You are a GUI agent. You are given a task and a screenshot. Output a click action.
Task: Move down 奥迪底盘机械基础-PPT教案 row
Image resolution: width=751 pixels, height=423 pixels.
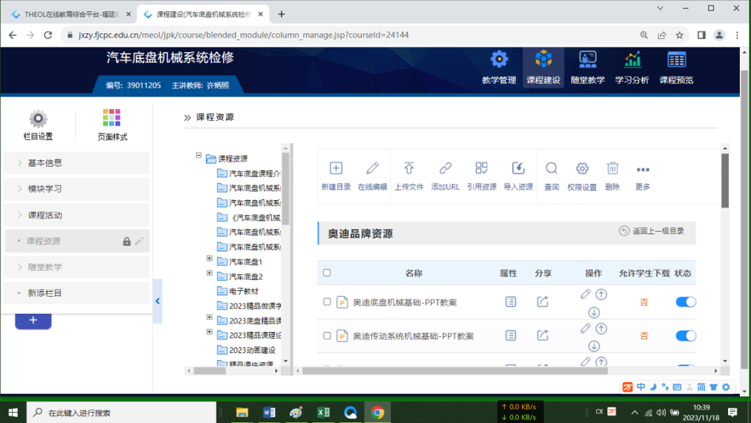[x=594, y=313]
